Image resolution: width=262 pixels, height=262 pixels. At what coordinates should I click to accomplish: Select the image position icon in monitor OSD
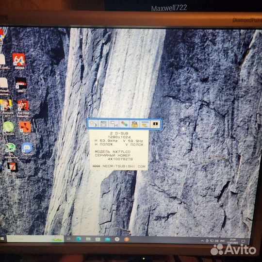pos(114,124)
